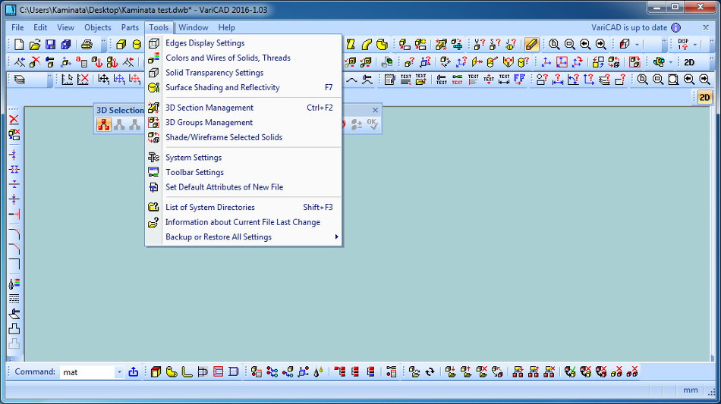This screenshot has width=721, height=404.
Task: Click the blue export arrow beside Command box
Action: (134, 372)
